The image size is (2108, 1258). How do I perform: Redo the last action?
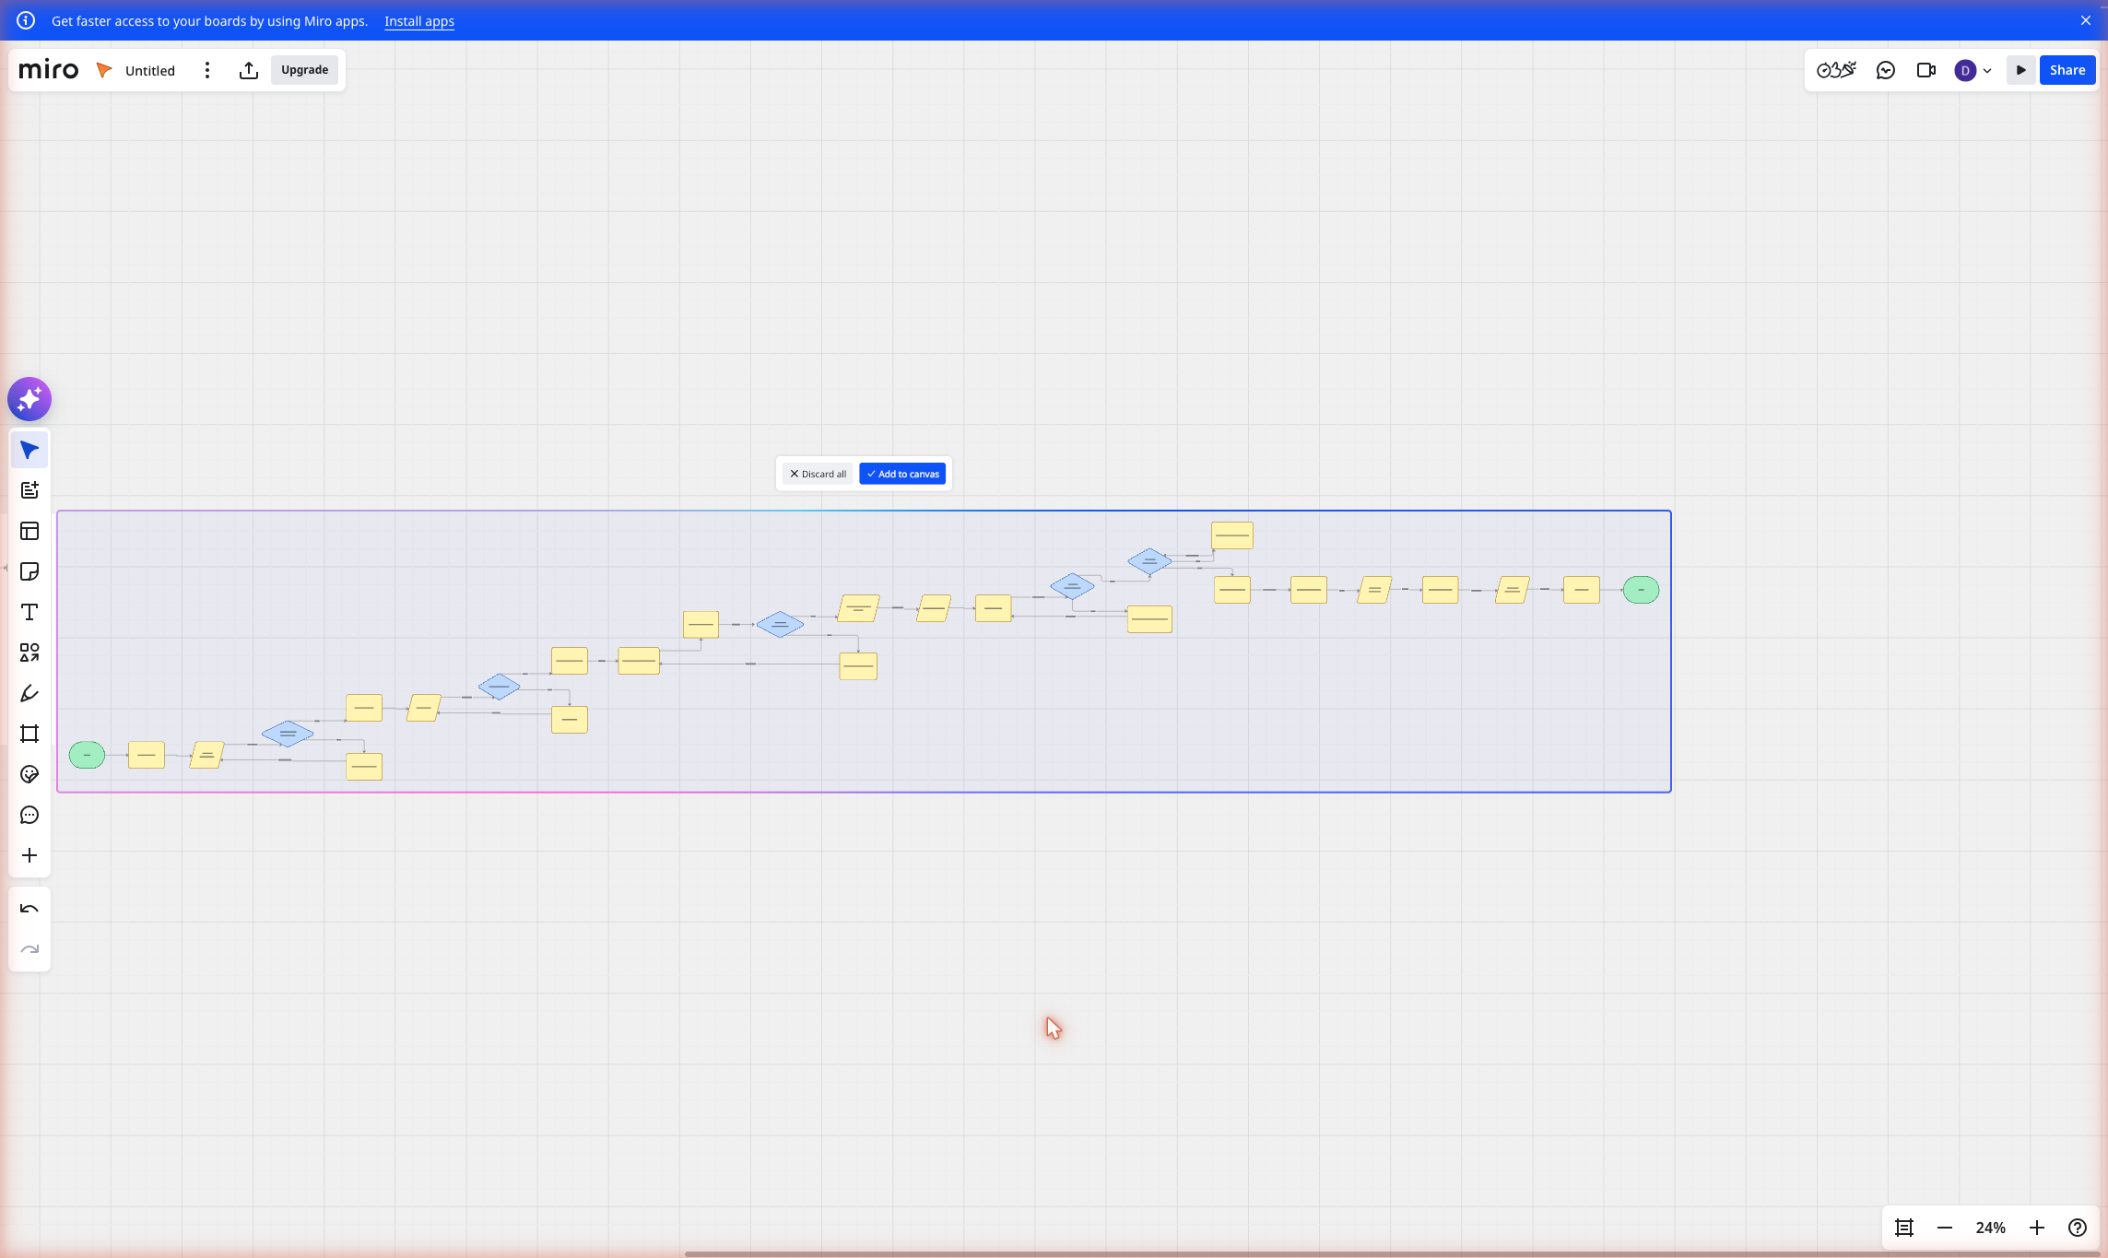[x=29, y=949]
